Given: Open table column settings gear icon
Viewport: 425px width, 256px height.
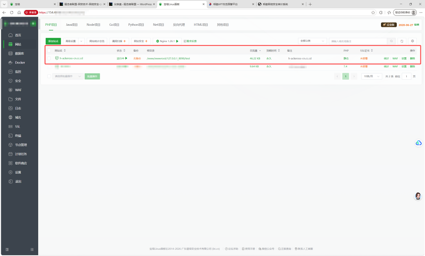Looking at the screenshot, I should tap(413, 41).
